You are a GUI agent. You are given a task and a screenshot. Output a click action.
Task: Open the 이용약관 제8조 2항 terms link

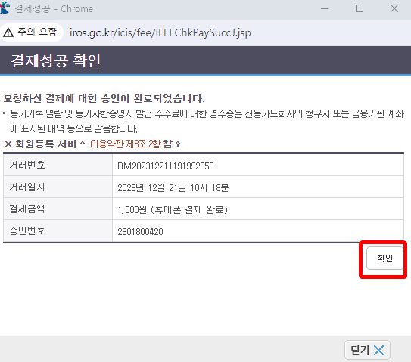point(125,144)
